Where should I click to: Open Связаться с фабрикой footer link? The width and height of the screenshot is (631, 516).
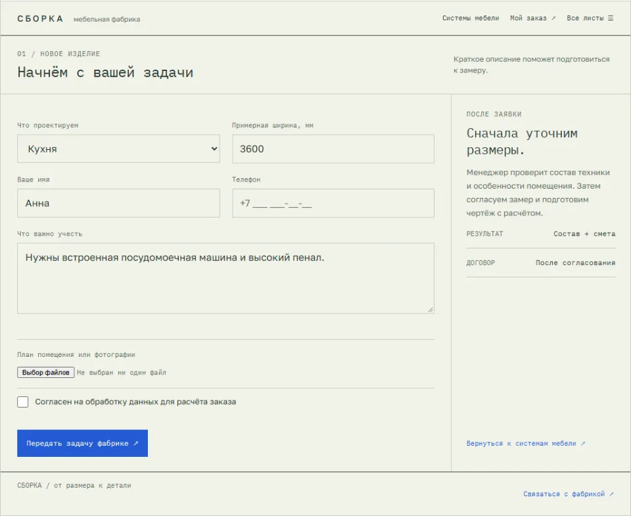568,494
